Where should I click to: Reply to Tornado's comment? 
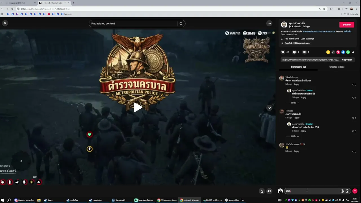pos(296,118)
